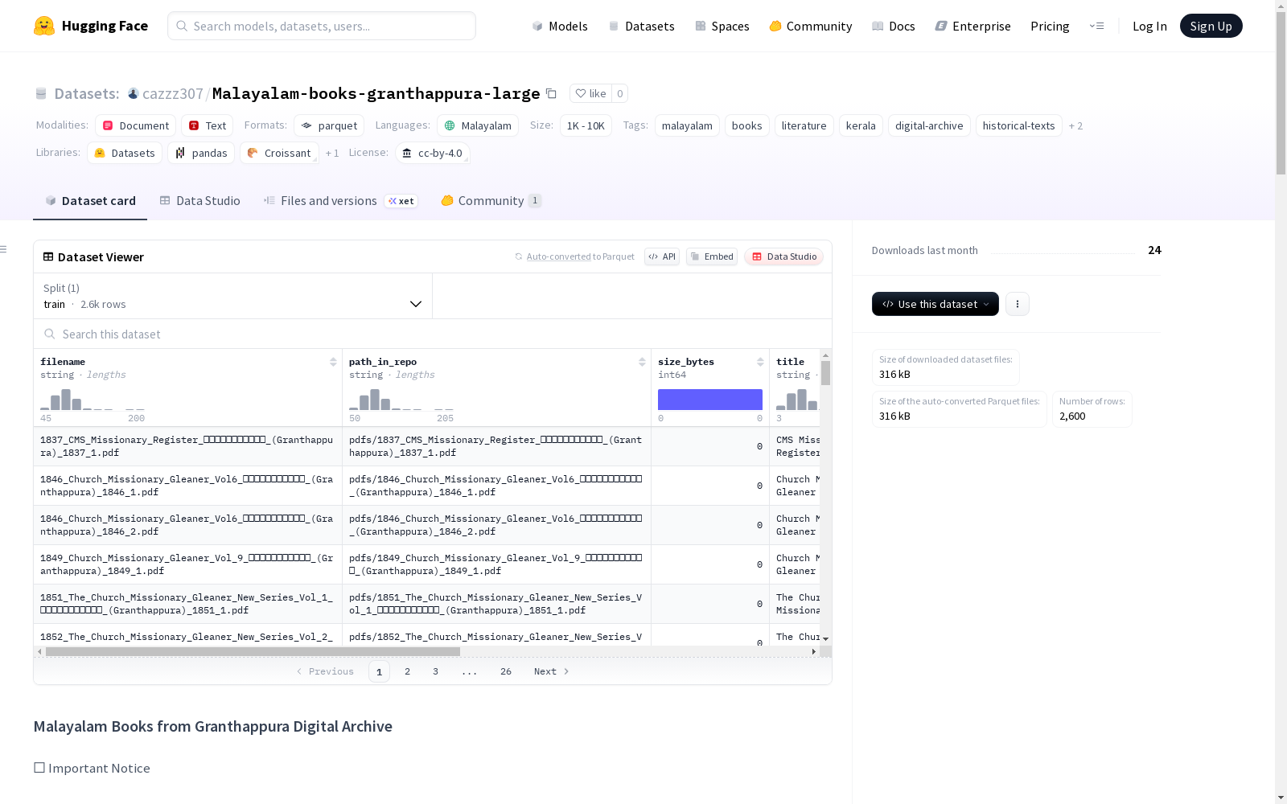The image size is (1287, 804).
Task: Open the Croissant library tag
Action: tap(279, 153)
